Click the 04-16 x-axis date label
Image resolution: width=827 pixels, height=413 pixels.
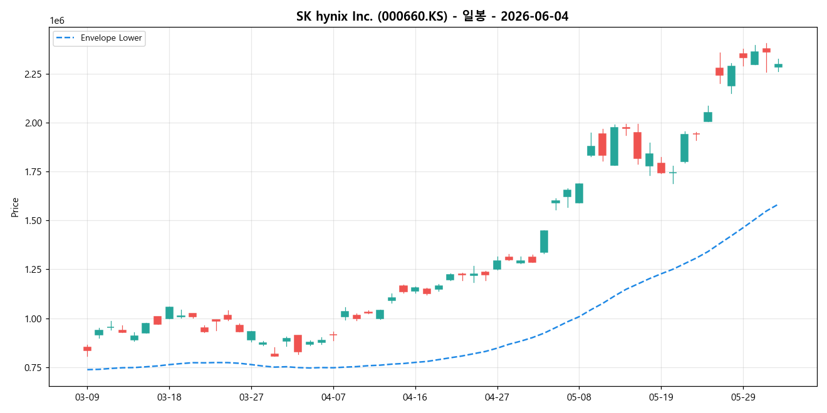415,397
